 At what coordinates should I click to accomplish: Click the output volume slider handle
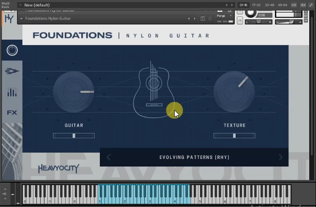coord(291,22)
